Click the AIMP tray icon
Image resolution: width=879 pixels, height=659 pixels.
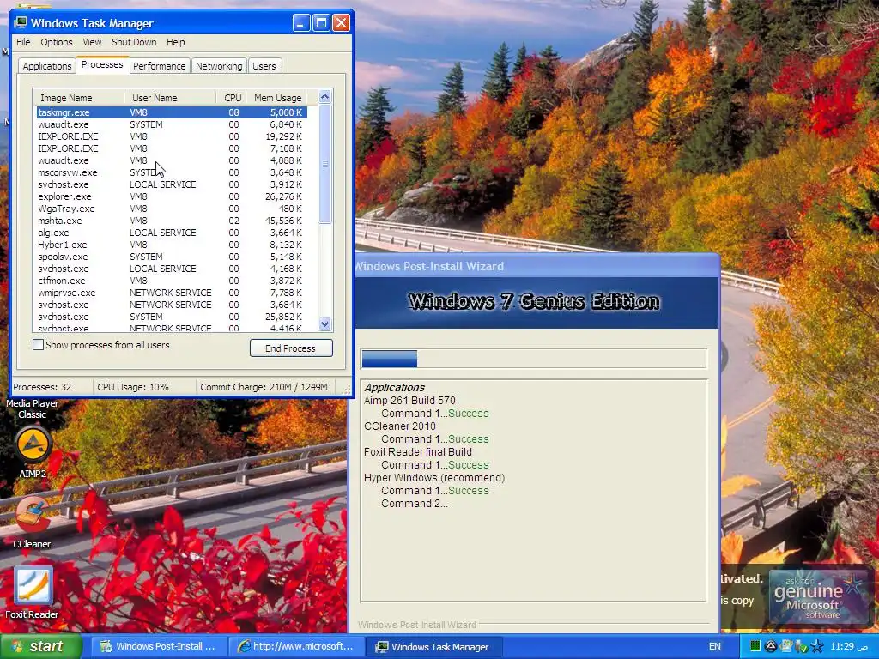(771, 646)
